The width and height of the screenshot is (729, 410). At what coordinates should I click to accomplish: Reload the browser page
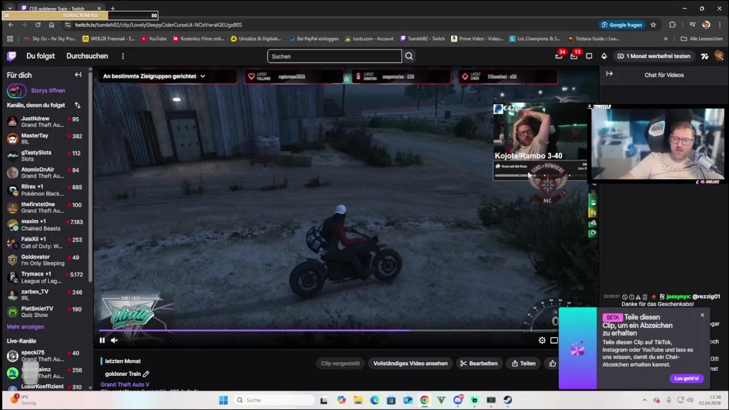click(38, 24)
